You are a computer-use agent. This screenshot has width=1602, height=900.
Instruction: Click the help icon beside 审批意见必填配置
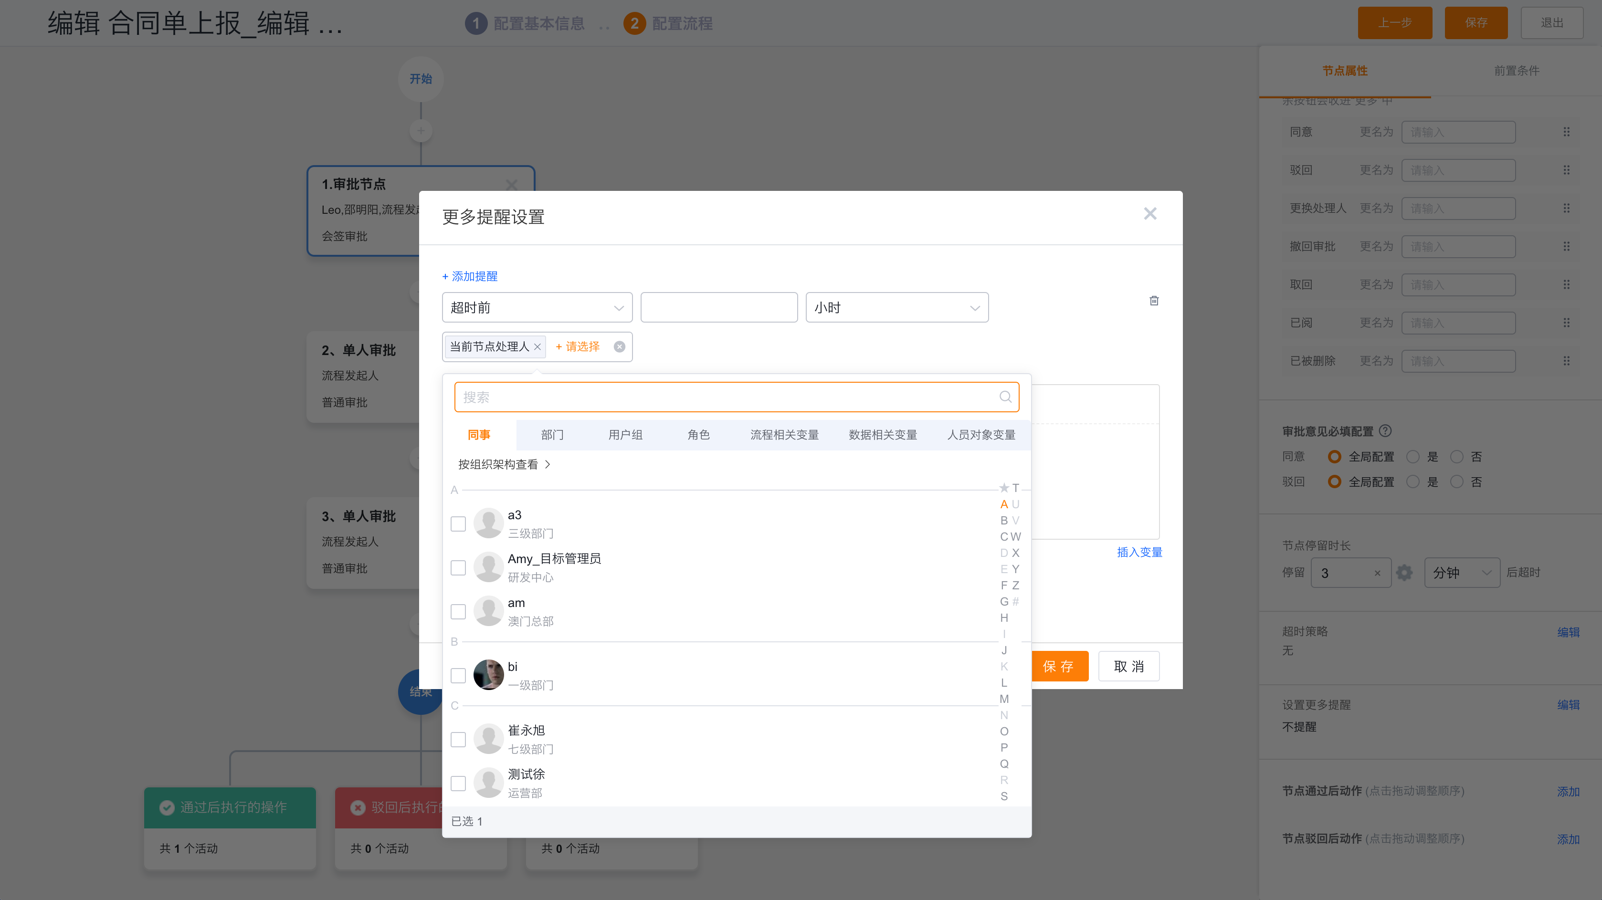[1385, 431]
